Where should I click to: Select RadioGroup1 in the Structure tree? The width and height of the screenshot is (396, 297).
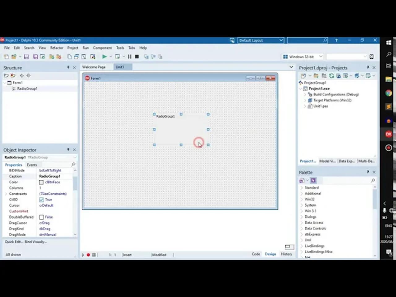[27, 88]
